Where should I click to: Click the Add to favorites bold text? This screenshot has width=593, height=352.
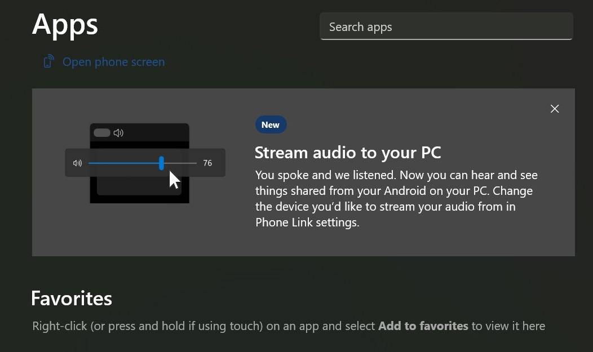click(x=423, y=326)
